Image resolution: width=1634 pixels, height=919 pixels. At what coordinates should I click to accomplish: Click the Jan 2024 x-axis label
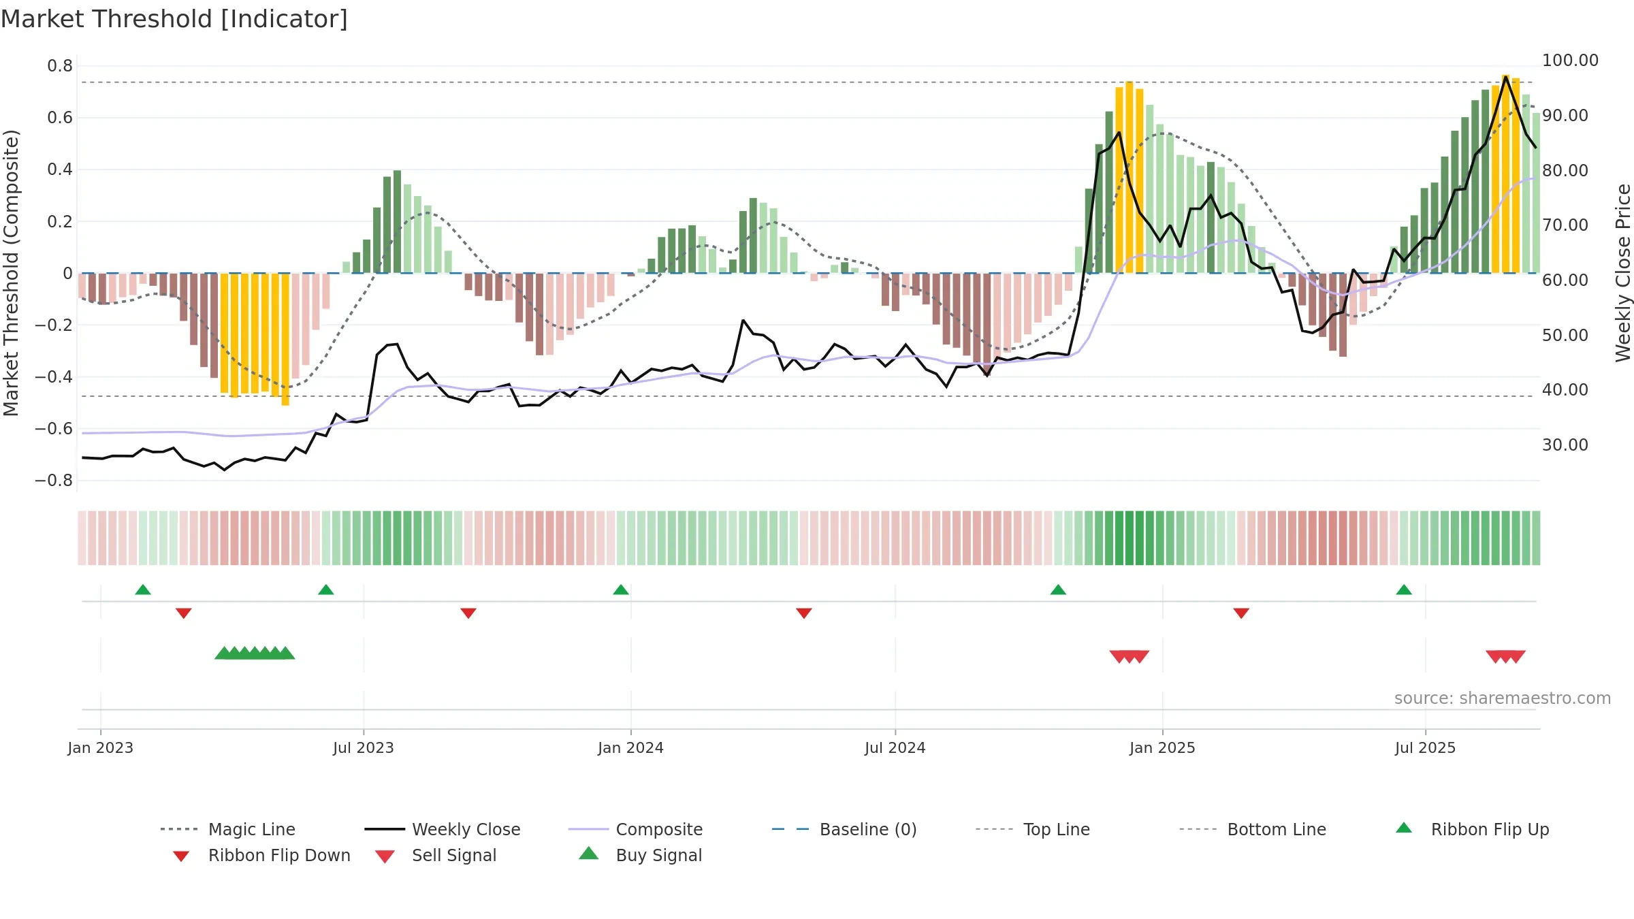[x=631, y=747]
